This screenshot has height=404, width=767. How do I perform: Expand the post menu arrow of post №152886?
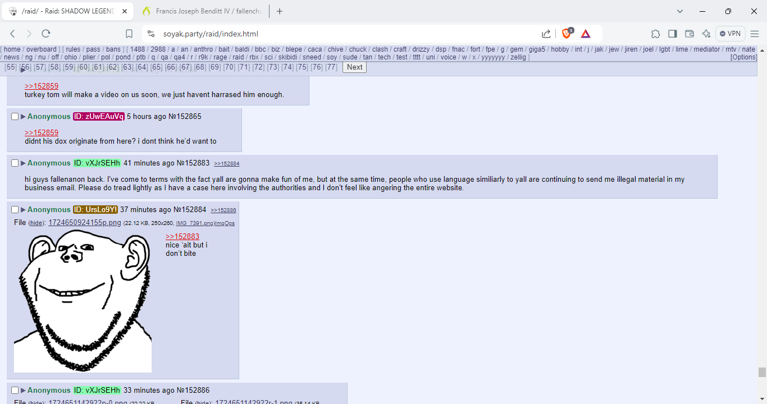point(24,391)
